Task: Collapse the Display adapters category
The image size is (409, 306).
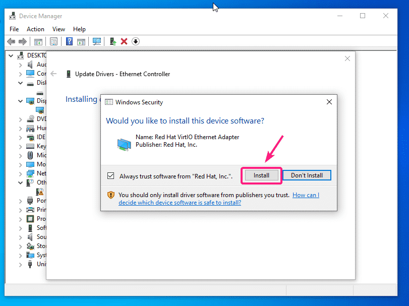Action: tap(20, 101)
